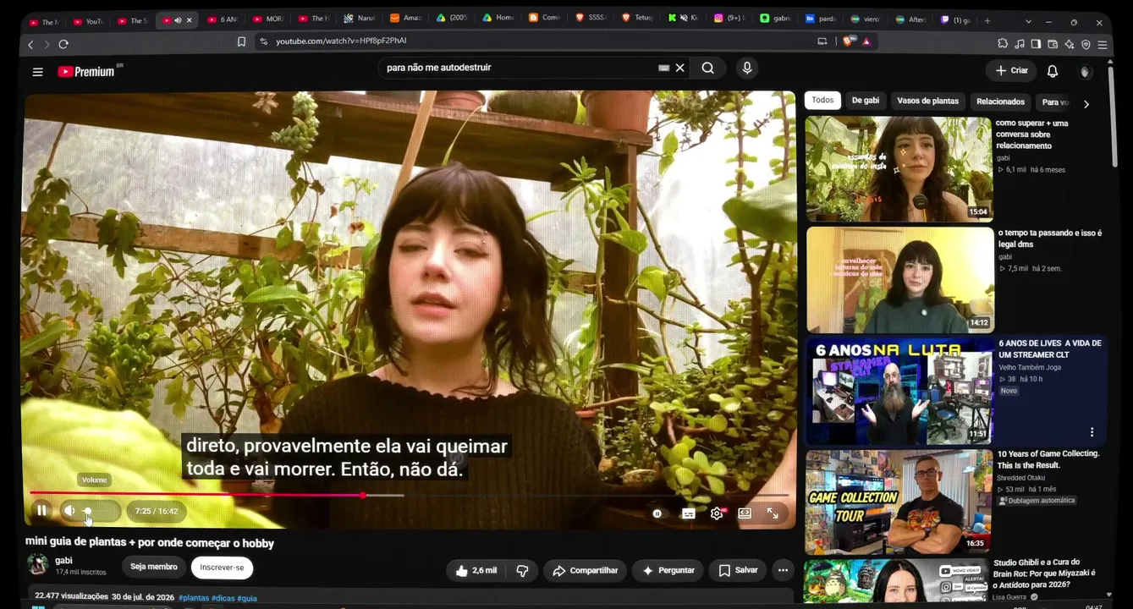Open the 'o tempo ta passando' video thumbnail

point(899,279)
